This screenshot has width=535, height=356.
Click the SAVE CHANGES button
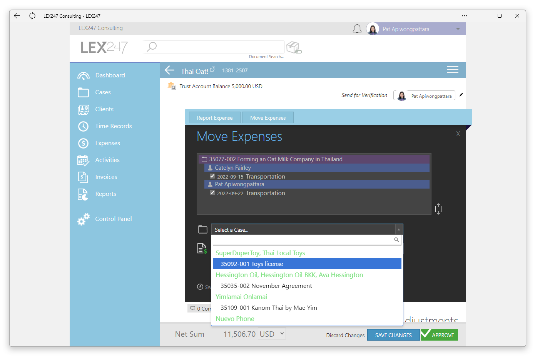pos(393,335)
